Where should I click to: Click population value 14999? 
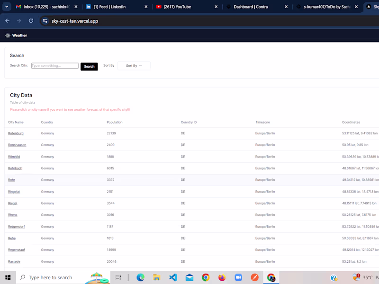pos(111,250)
